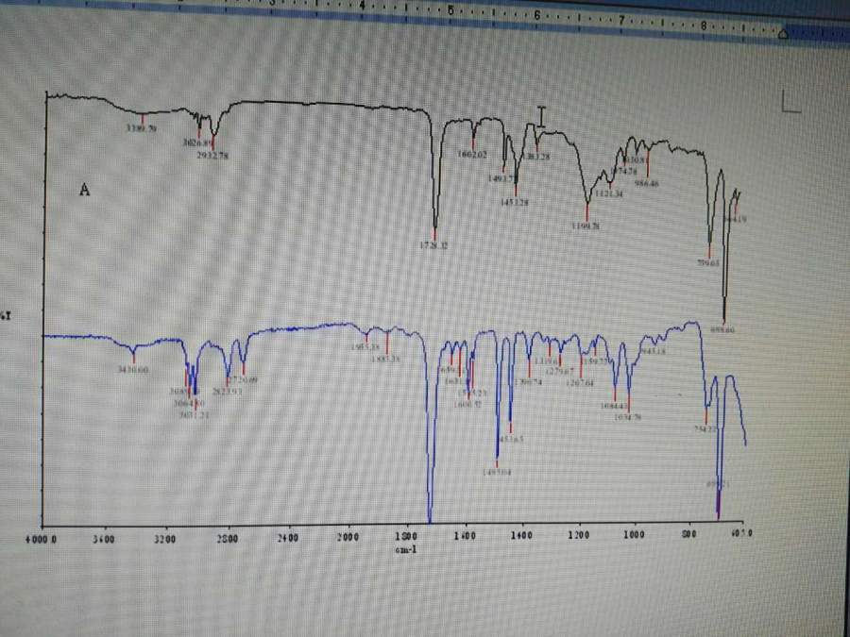Click the 986.46 peak label
850x637 pixels.
646,183
